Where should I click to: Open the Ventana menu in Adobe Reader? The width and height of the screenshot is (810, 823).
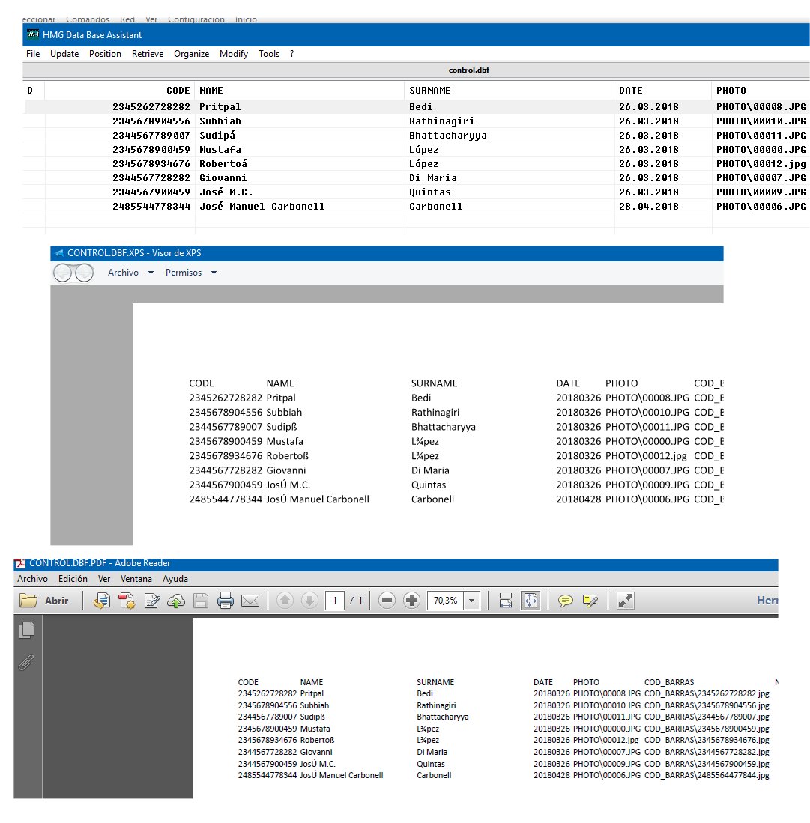(x=136, y=579)
